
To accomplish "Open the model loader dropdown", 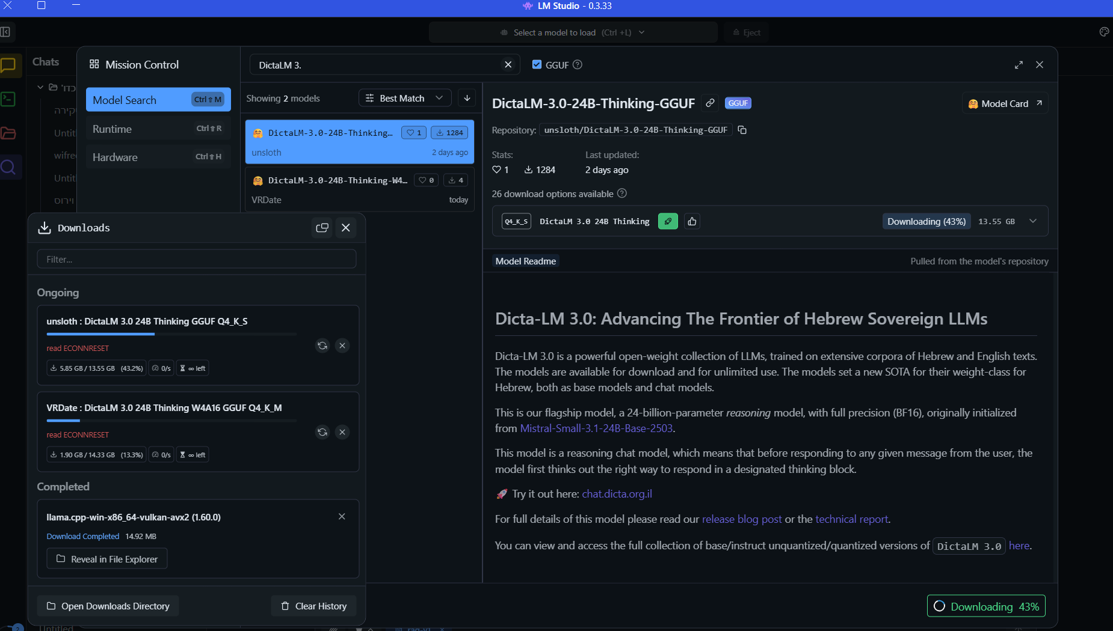I will point(573,32).
